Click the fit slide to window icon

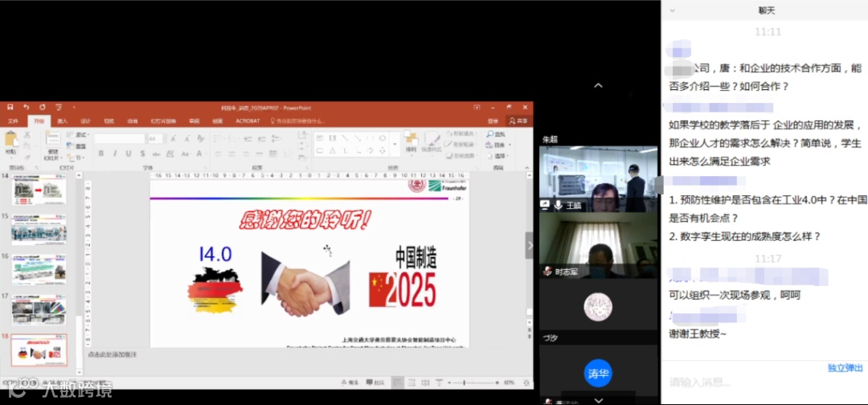pyautogui.click(x=526, y=382)
